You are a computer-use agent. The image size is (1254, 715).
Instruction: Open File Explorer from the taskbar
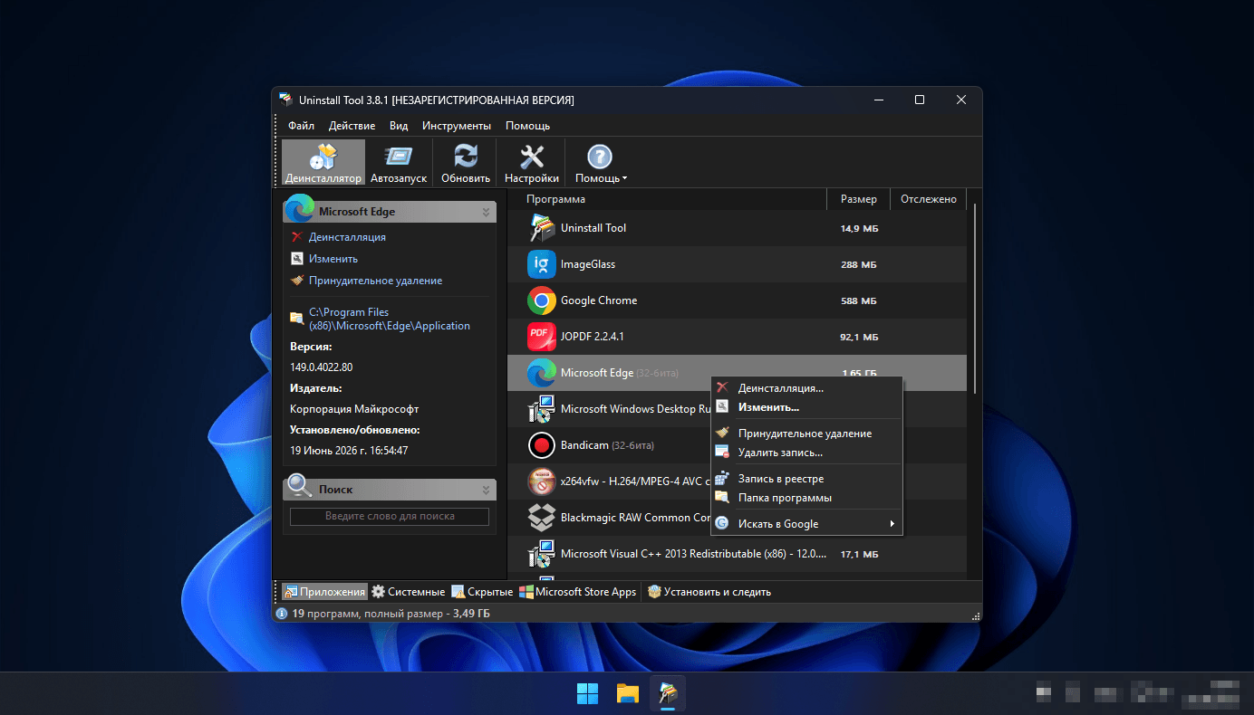click(x=628, y=693)
